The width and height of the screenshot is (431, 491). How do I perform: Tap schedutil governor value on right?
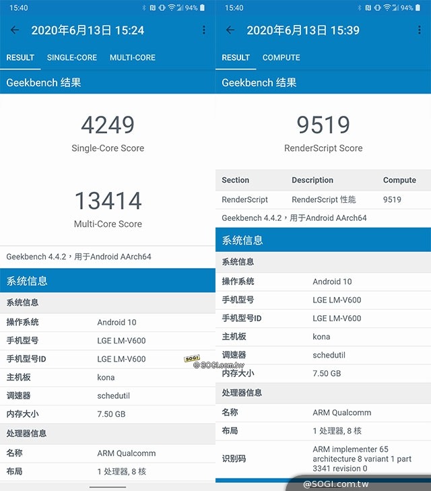pos(329,355)
